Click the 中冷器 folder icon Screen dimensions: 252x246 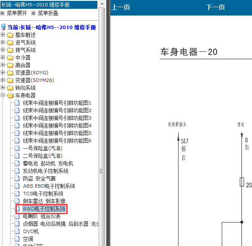tap(10, 58)
